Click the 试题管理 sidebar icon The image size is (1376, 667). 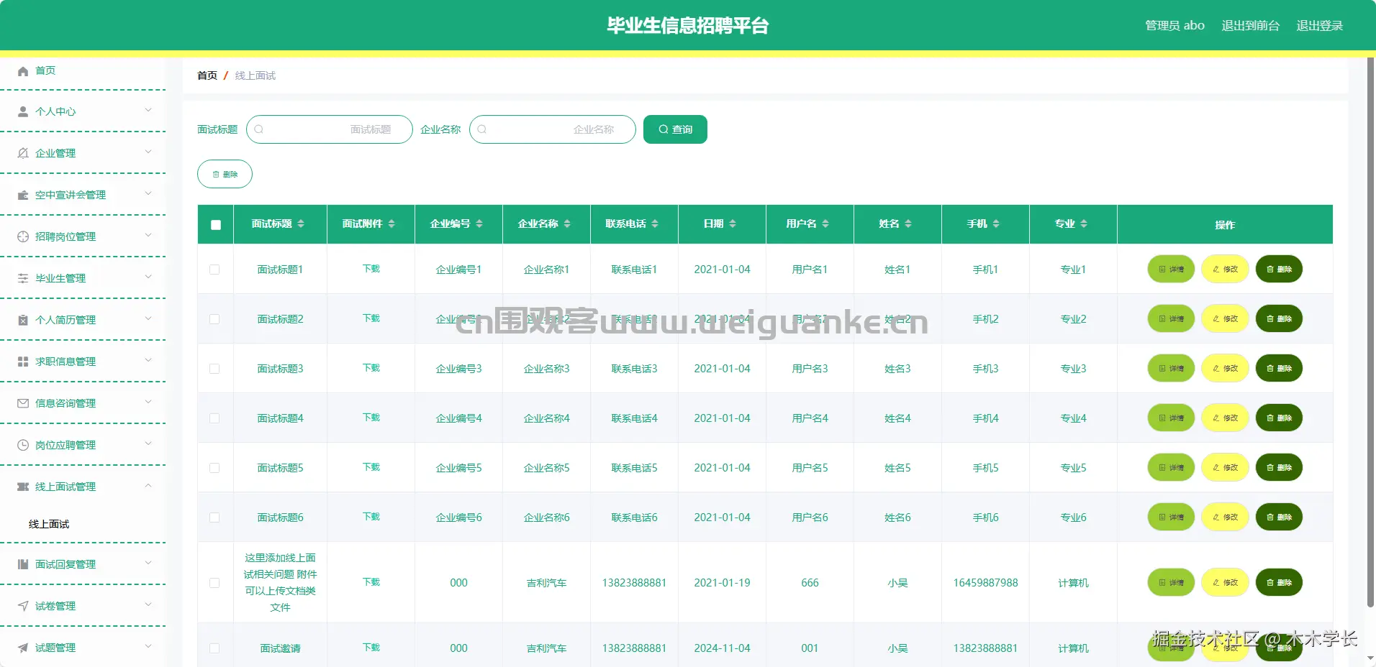pos(23,648)
